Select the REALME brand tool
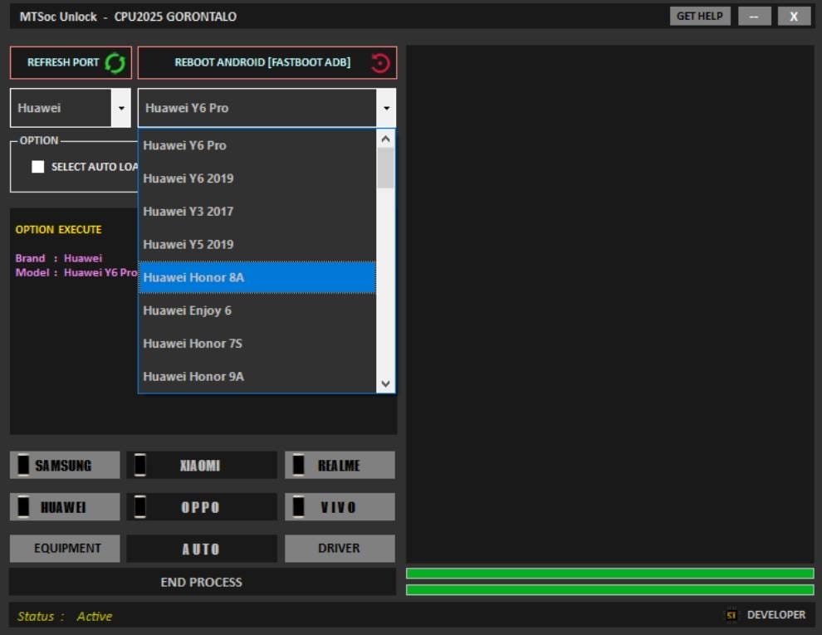This screenshot has width=822, height=635. (340, 465)
